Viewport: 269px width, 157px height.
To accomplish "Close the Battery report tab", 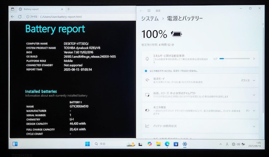I will [62, 9].
